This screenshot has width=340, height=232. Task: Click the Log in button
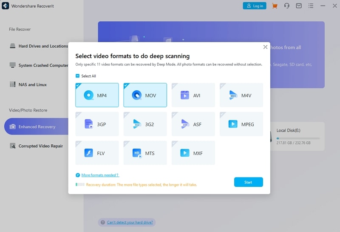pyautogui.click(x=254, y=6)
